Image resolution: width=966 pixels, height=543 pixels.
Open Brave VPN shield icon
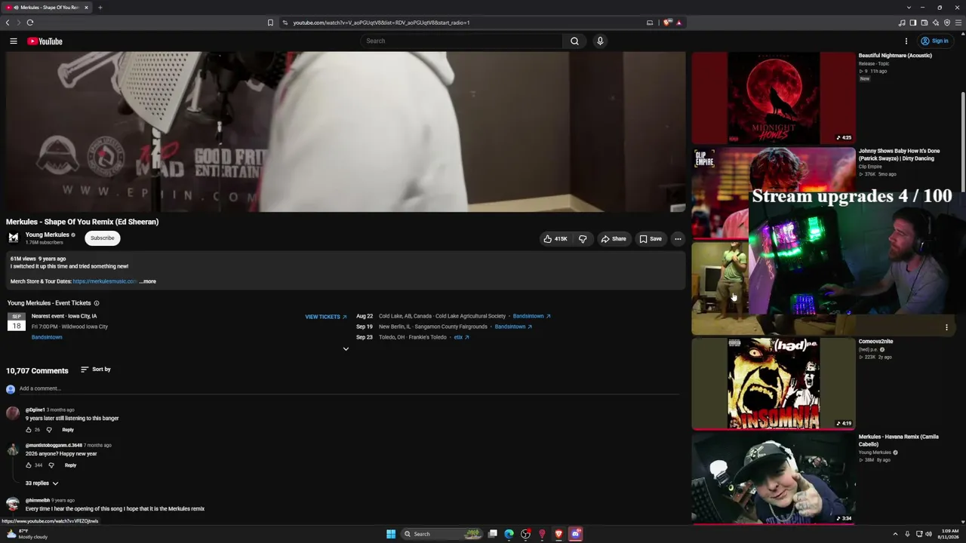click(947, 23)
